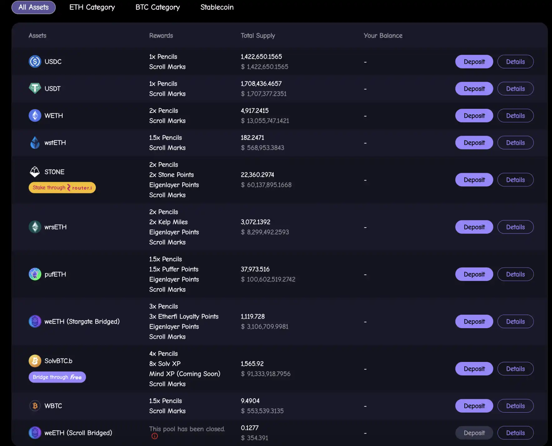The image size is (552, 446).
Task: Click the wstETH token icon
Action: [x=35, y=143]
